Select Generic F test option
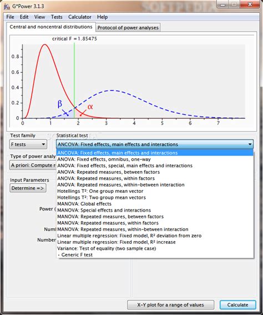 [x=155, y=255]
